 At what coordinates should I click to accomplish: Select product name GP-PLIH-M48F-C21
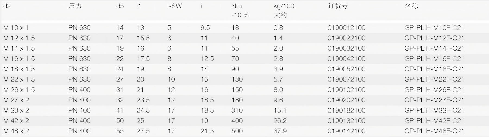click(434, 131)
